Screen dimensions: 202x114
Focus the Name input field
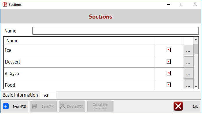click(x=116, y=30)
